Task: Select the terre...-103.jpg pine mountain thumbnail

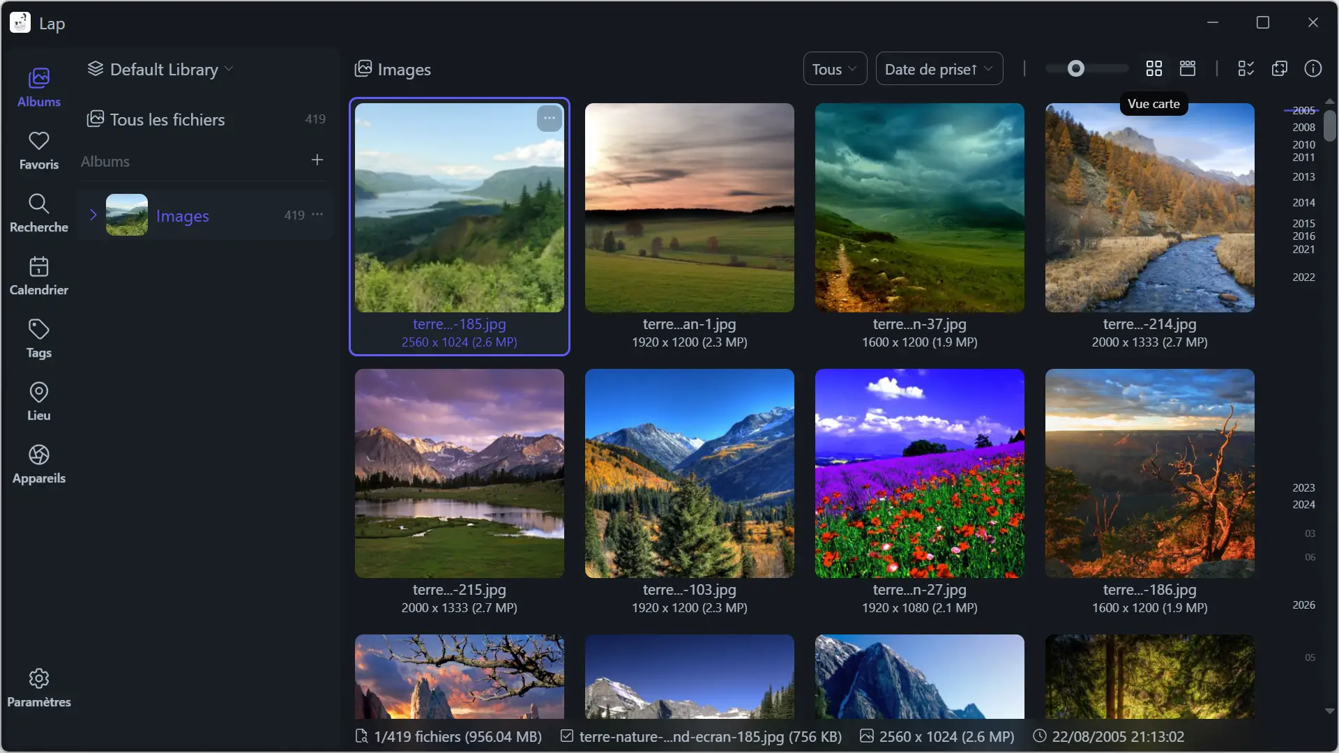Action: (x=690, y=473)
